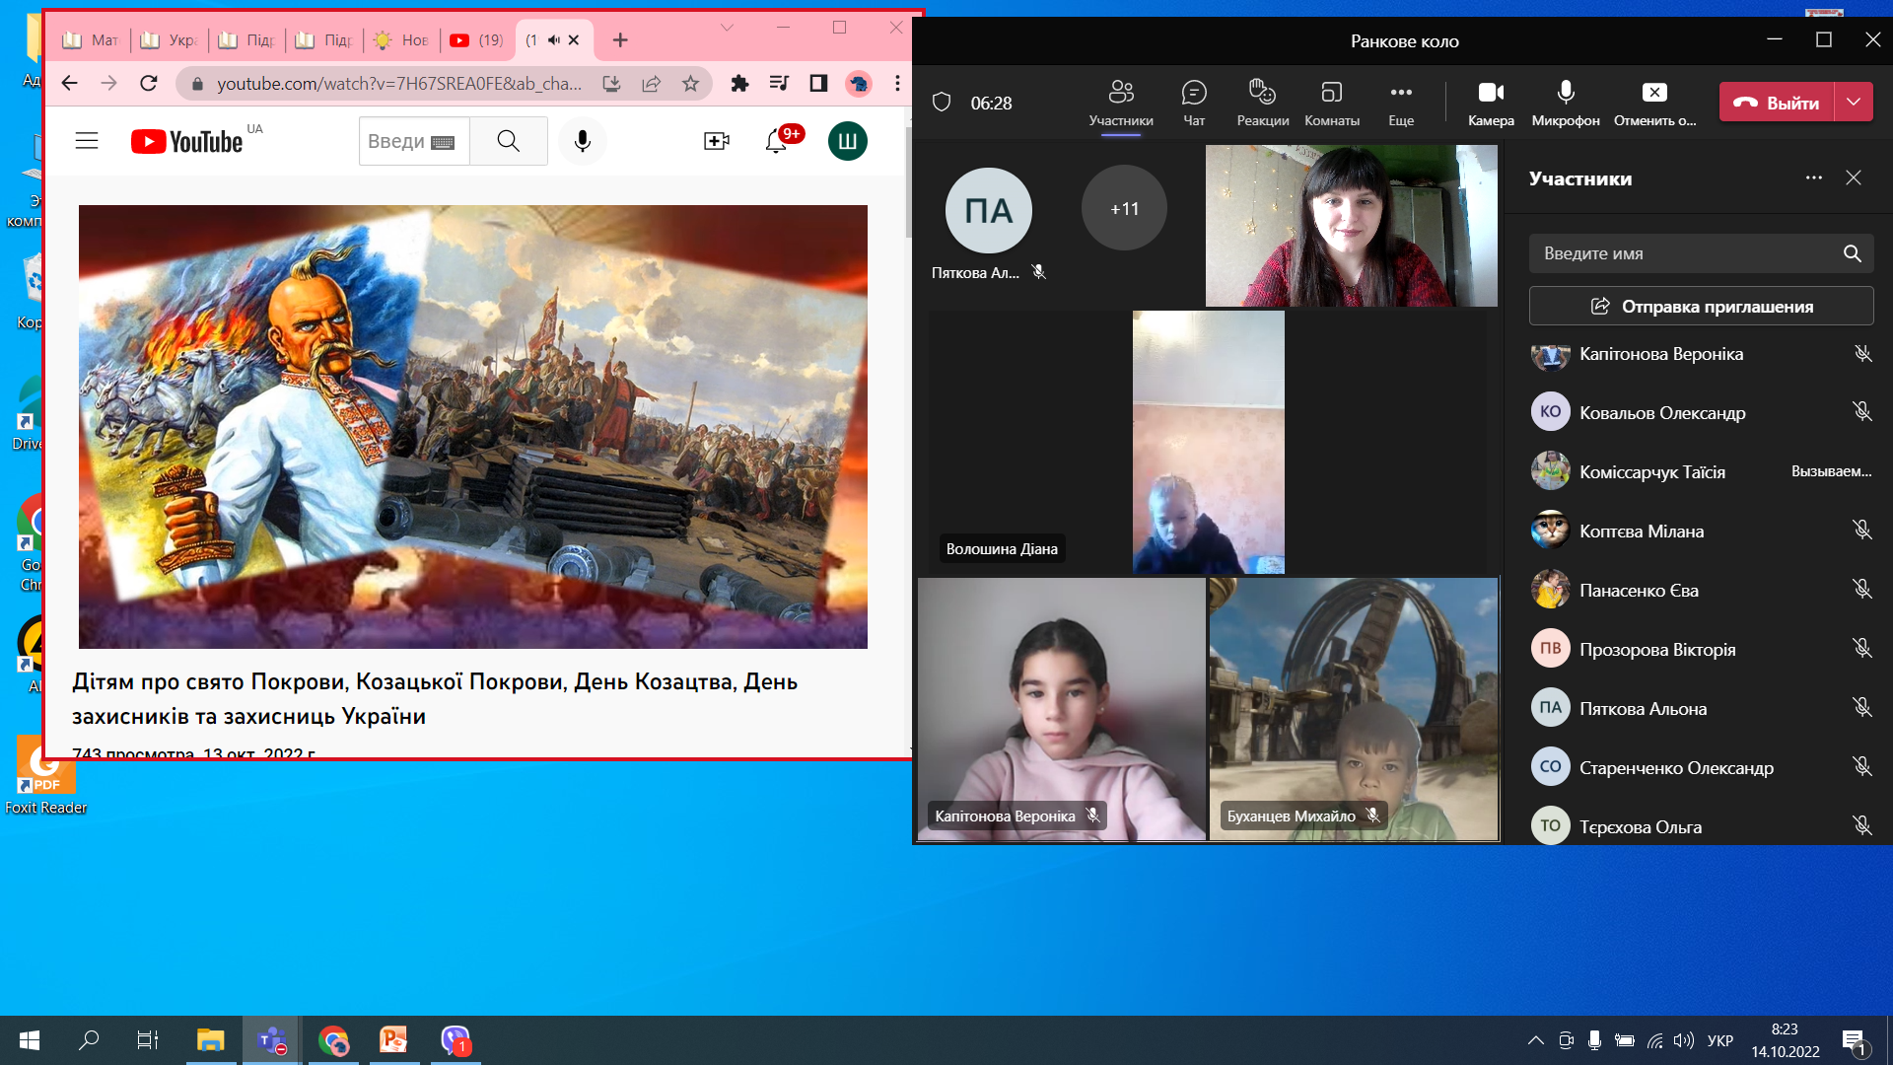Close the active YouTube tab

(x=574, y=40)
